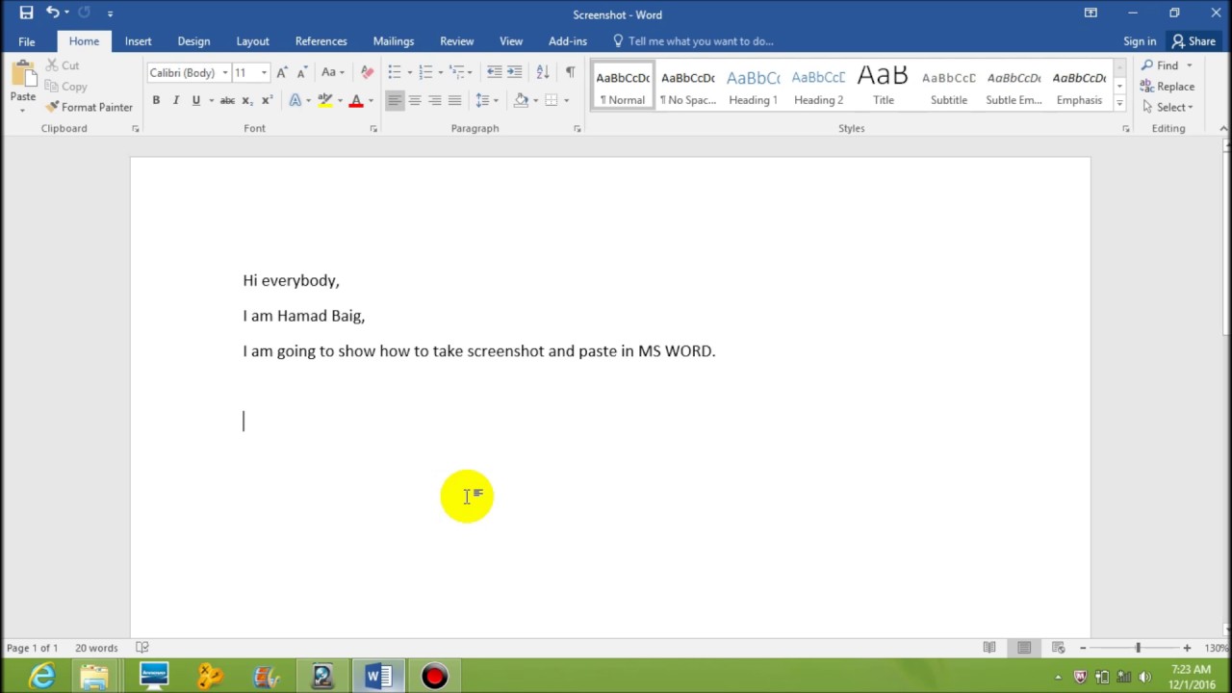The height and width of the screenshot is (693, 1232).
Task: Open the 20 words count in status bar
Action: point(96,648)
